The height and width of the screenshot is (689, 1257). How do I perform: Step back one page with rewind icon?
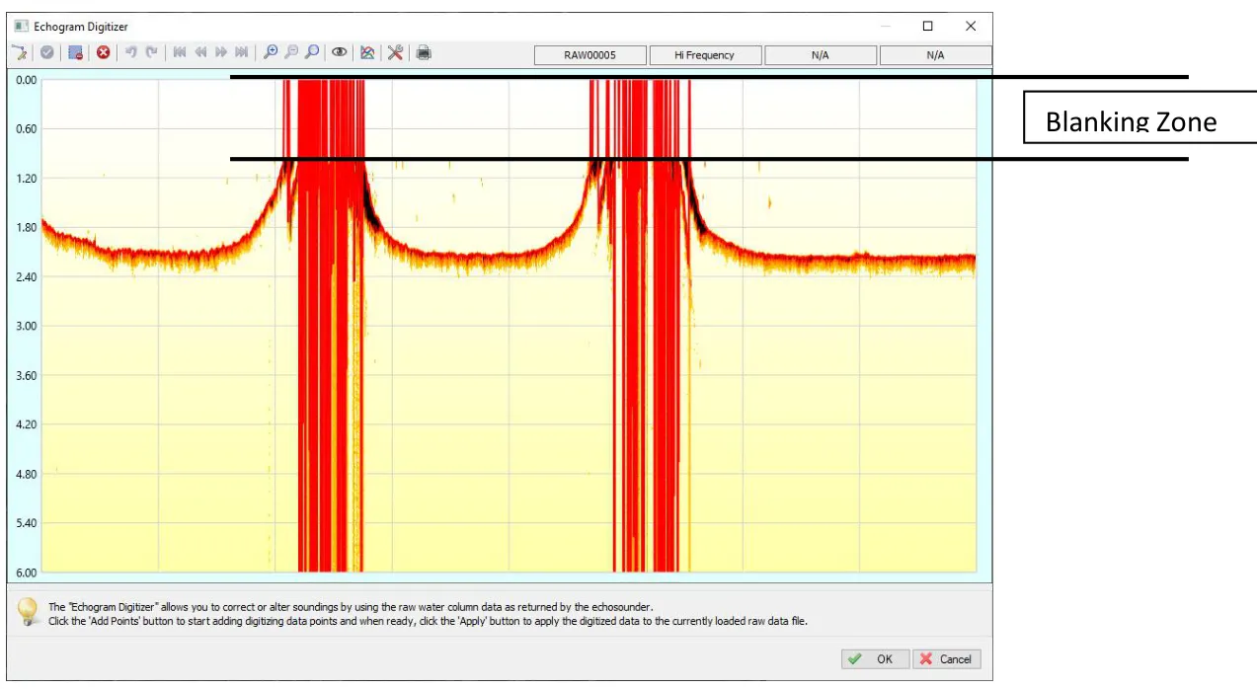(200, 52)
